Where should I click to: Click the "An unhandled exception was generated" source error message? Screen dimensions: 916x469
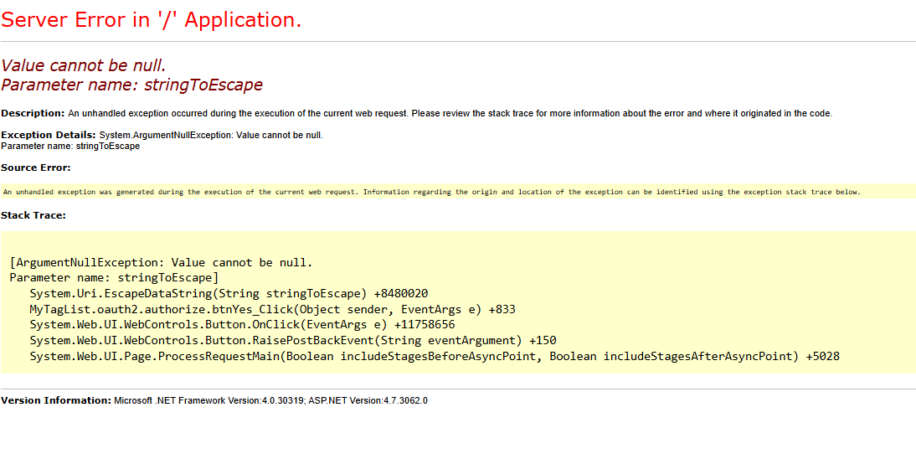tap(432, 192)
